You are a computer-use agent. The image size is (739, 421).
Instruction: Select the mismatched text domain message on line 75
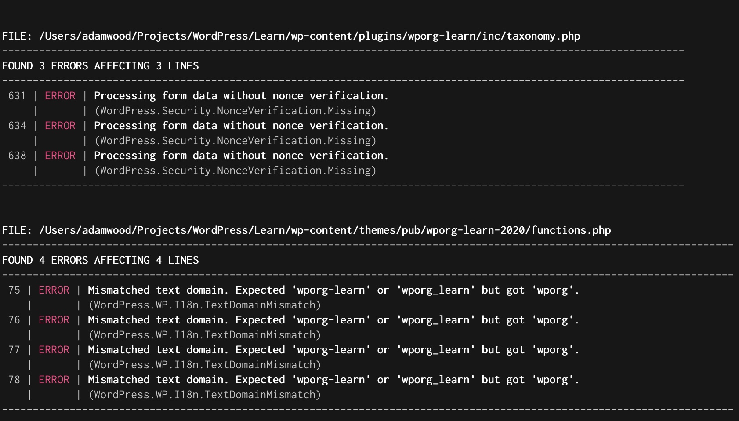tap(333, 290)
